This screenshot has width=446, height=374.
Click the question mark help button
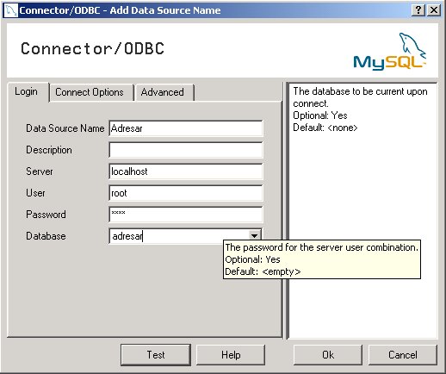[418, 10]
